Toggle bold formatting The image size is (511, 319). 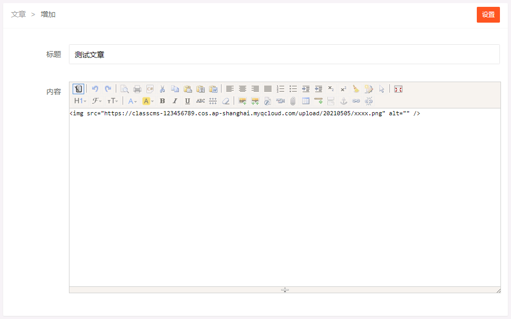[162, 101]
